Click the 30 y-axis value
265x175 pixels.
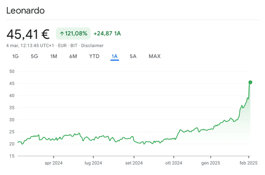tap(12, 119)
